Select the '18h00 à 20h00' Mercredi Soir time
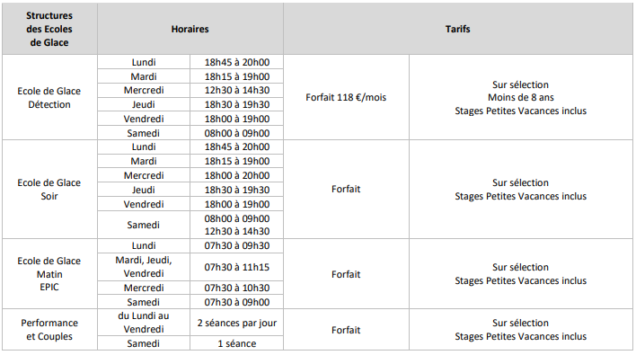Viewport: 636px width, 355px height. coord(237,175)
